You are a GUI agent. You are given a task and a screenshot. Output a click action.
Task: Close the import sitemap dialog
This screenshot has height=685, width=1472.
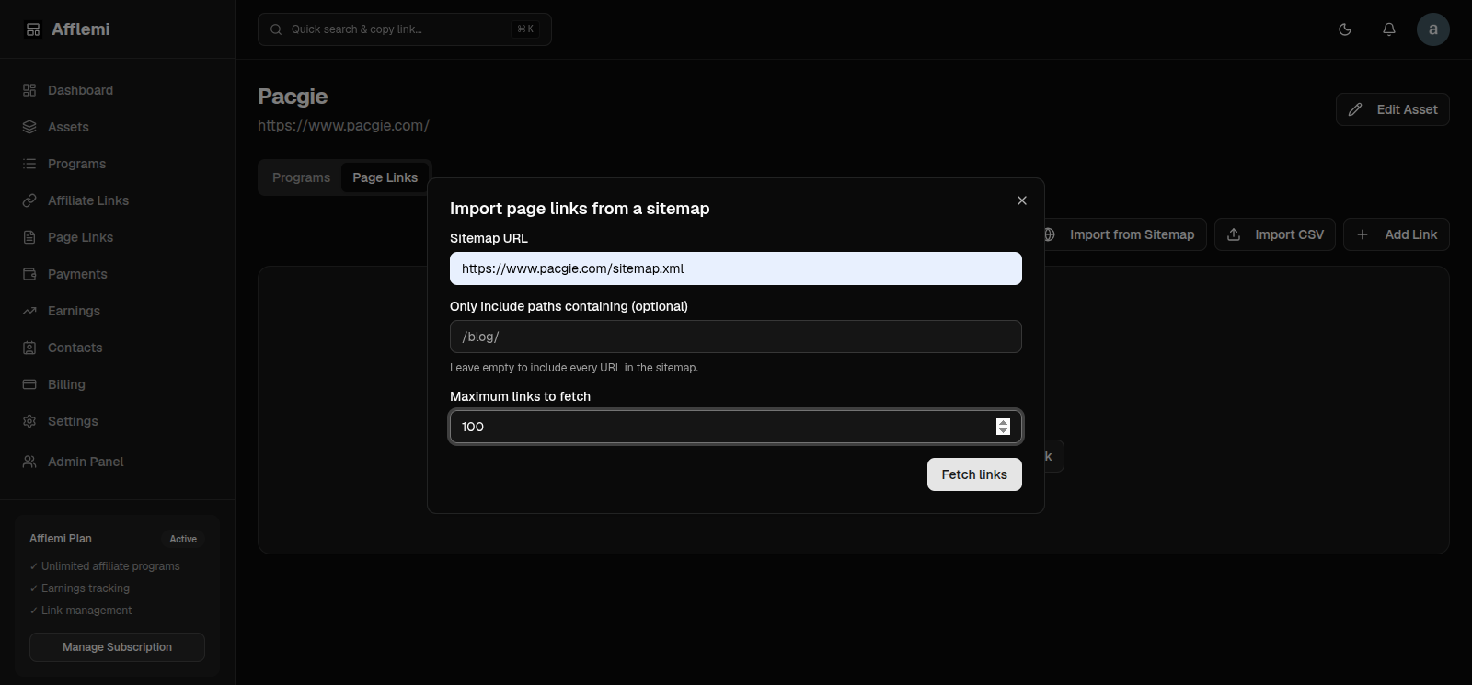click(x=1022, y=200)
